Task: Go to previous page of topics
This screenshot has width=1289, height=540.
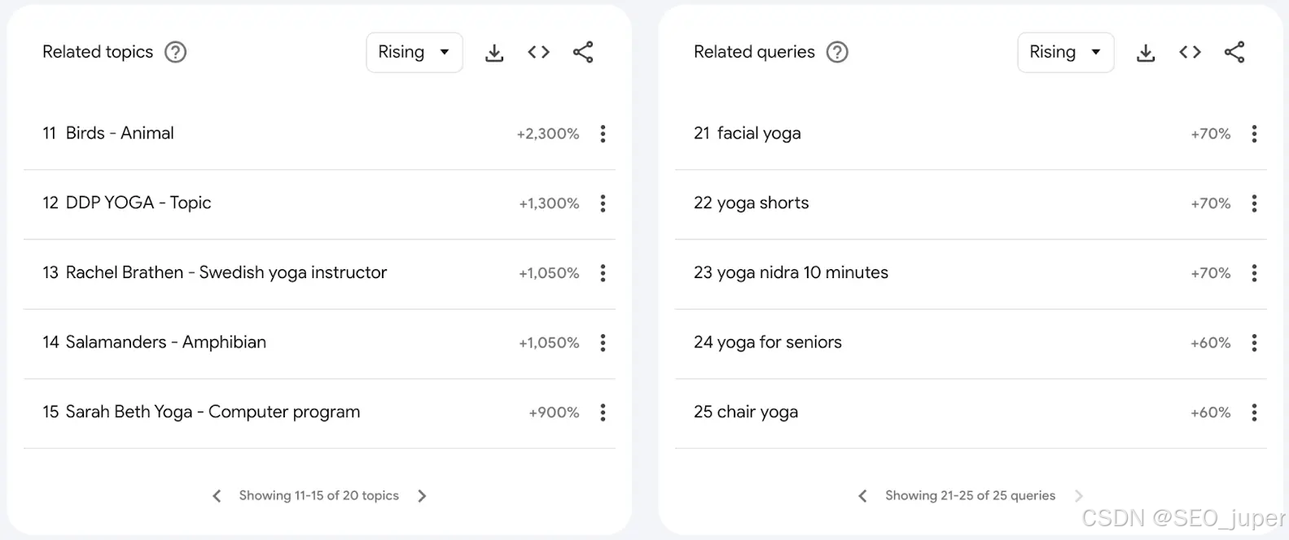Action: [x=217, y=496]
